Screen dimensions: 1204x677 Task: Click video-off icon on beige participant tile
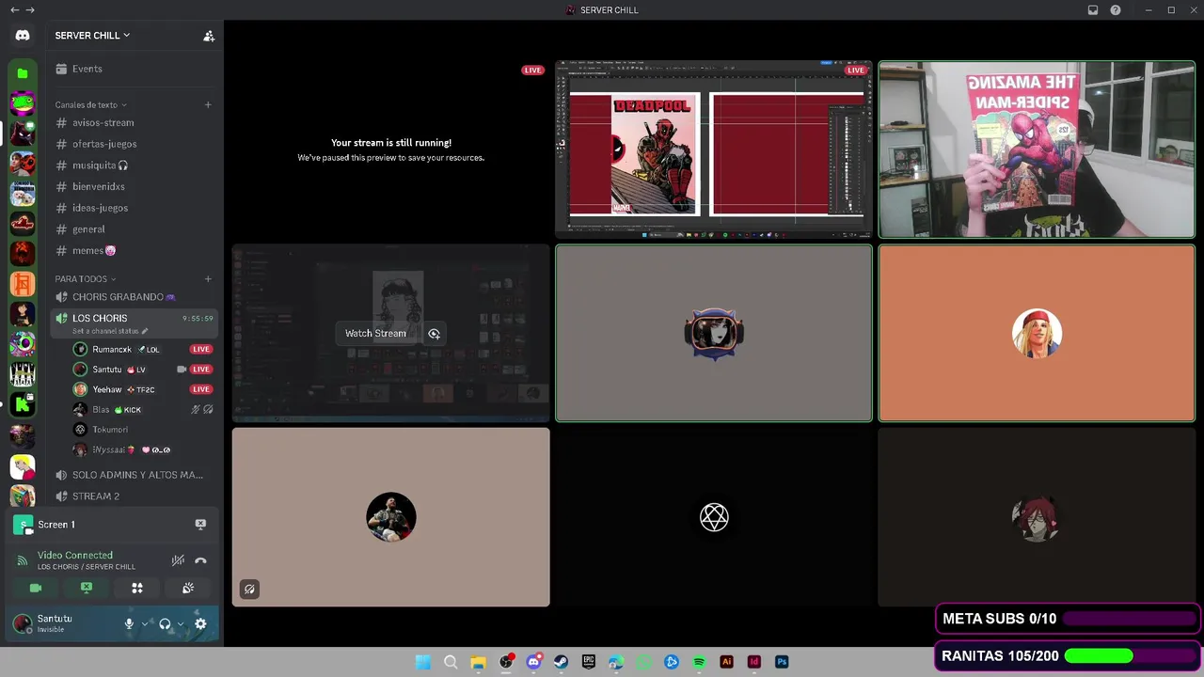(x=249, y=589)
